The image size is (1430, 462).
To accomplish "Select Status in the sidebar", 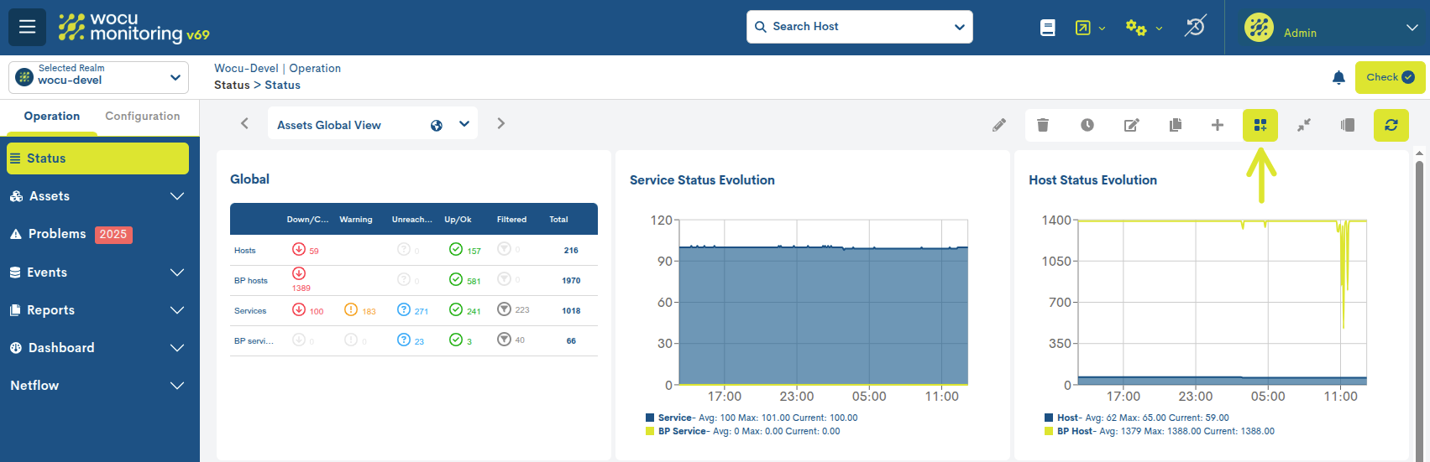I will tap(97, 158).
